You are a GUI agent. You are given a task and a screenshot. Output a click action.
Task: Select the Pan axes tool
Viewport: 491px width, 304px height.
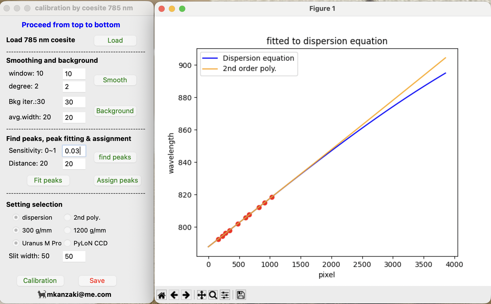click(201, 295)
